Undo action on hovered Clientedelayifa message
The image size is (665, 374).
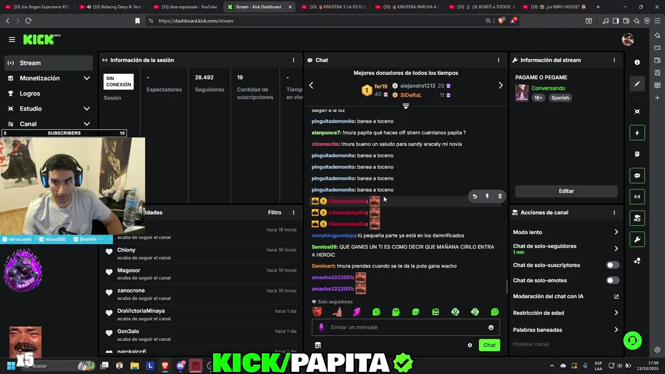click(x=474, y=196)
